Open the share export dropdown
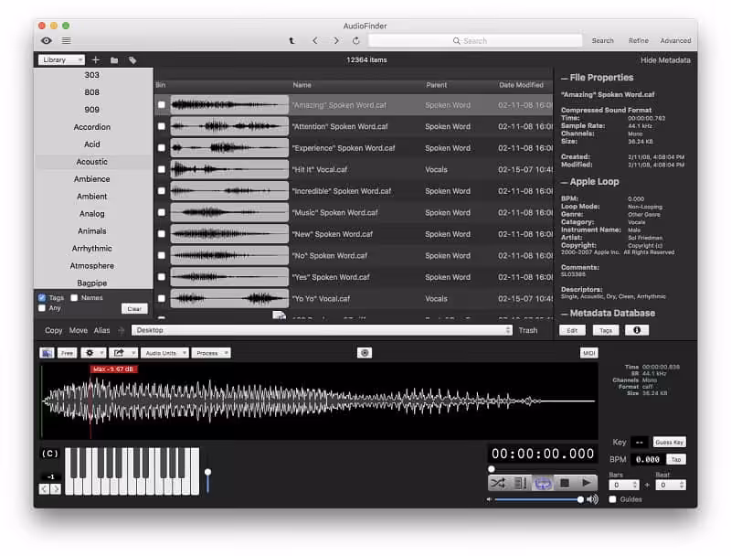 click(x=123, y=353)
